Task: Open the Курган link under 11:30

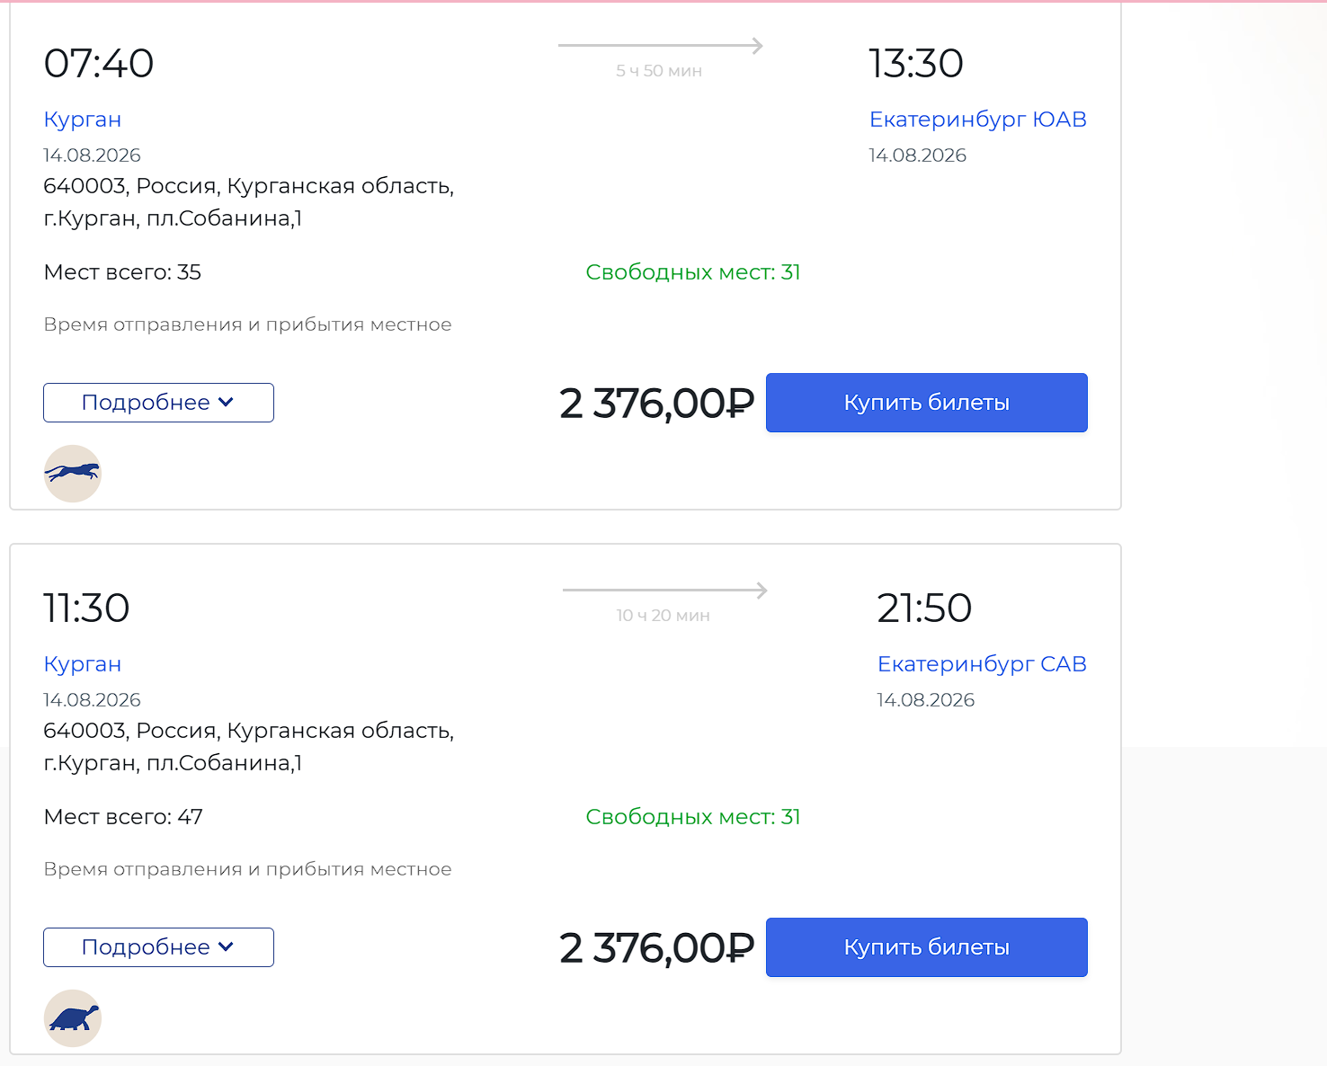Action: coord(83,664)
